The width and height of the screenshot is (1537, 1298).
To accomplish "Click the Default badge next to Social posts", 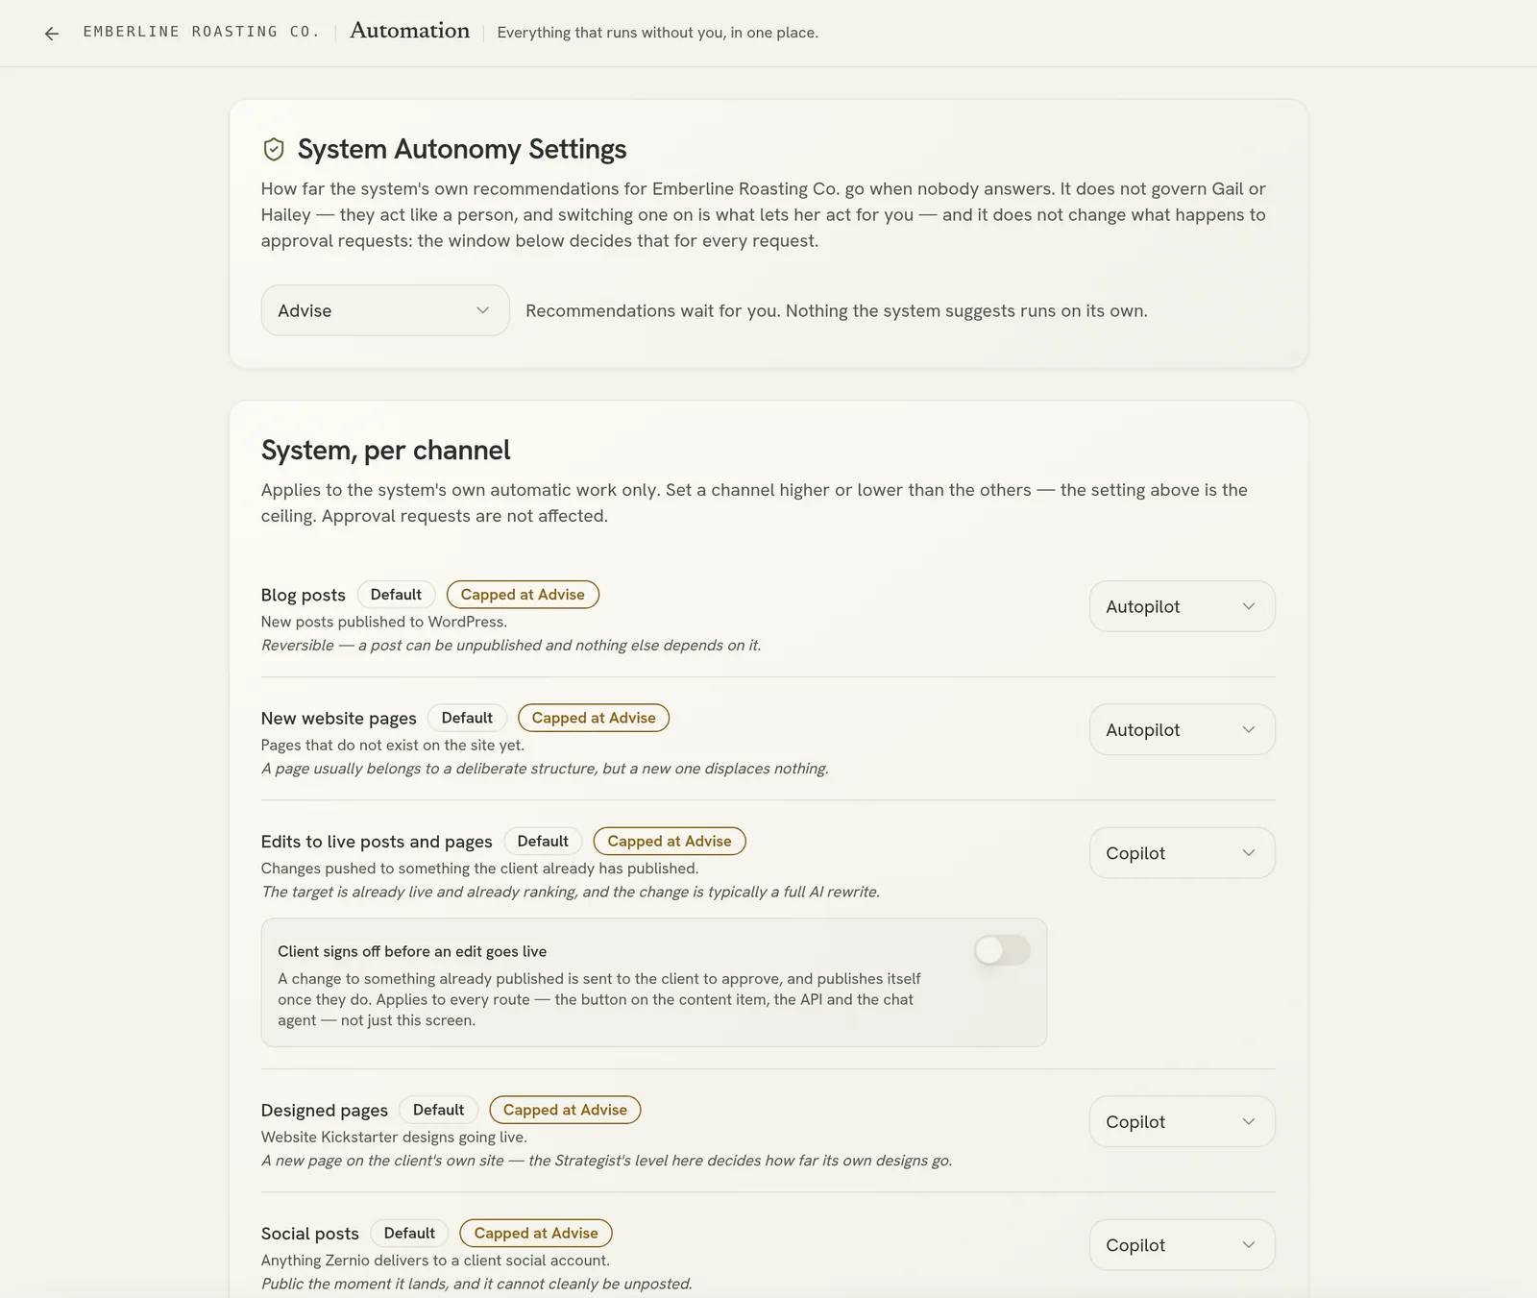I will click(x=409, y=1233).
